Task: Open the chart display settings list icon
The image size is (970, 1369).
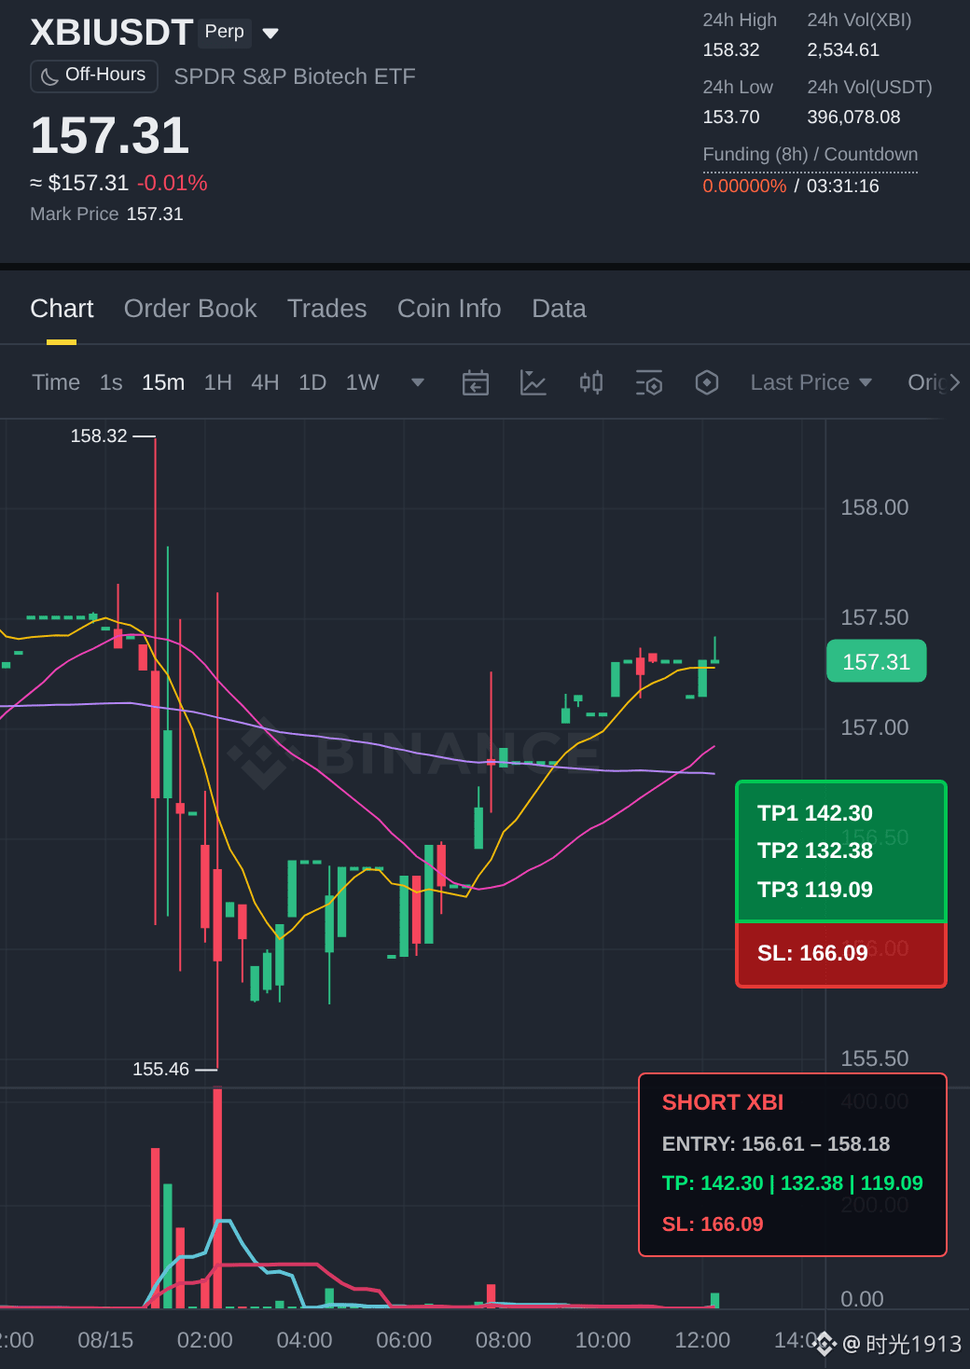Action: click(649, 382)
